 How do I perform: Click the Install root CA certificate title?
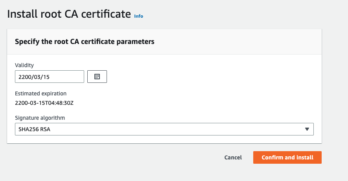69,14
